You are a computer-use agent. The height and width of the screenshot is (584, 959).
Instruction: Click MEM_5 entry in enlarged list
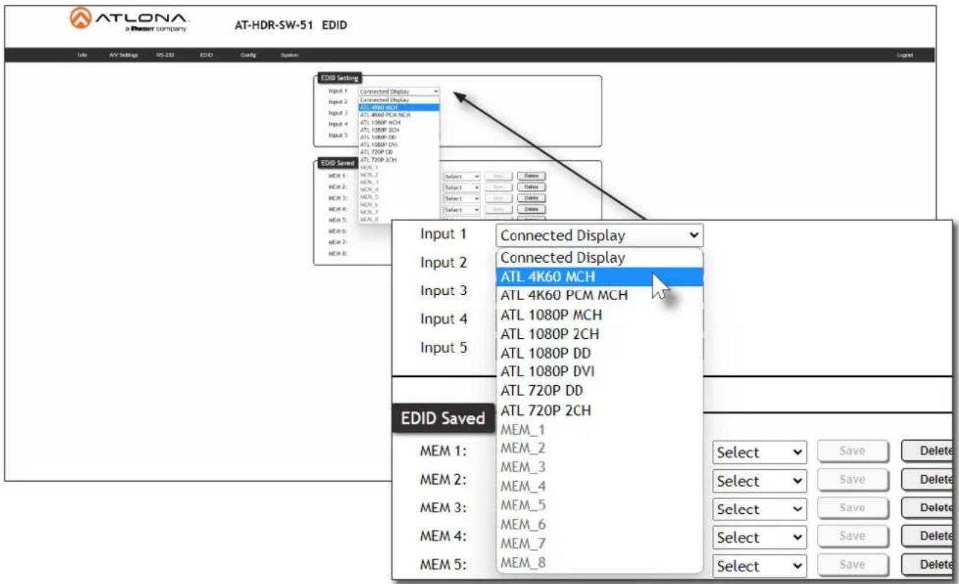coord(599,506)
